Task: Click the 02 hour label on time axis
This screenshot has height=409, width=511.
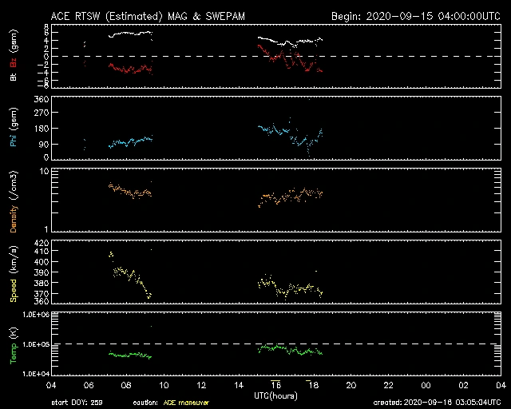Action: click(x=463, y=385)
